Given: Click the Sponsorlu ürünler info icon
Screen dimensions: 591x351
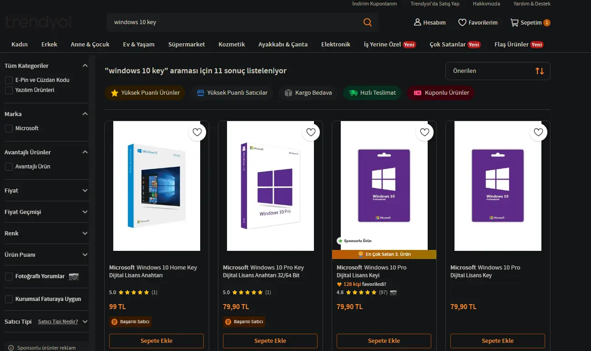Looking at the screenshot, I should click(x=11, y=348).
